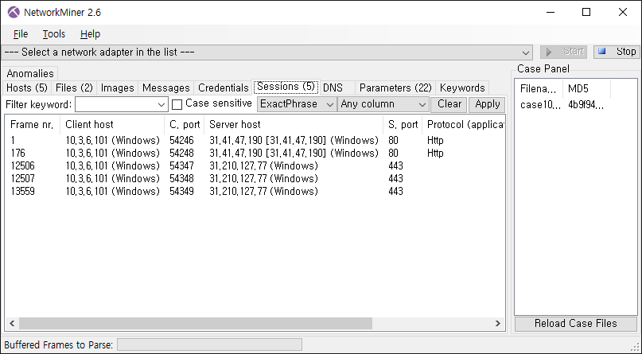Select the Sessions (5) tab
Image resolution: width=642 pixels, height=354 pixels.
286,87
